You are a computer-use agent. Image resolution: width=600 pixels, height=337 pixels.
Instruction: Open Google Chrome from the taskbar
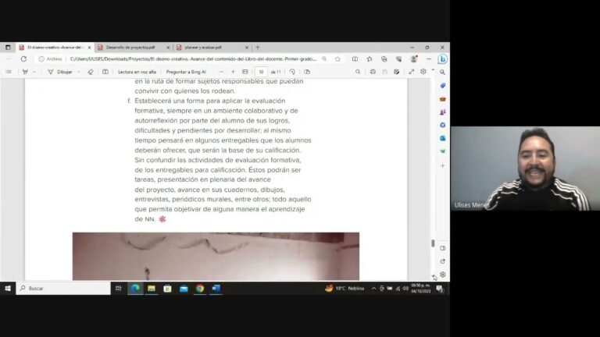click(200, 289)
